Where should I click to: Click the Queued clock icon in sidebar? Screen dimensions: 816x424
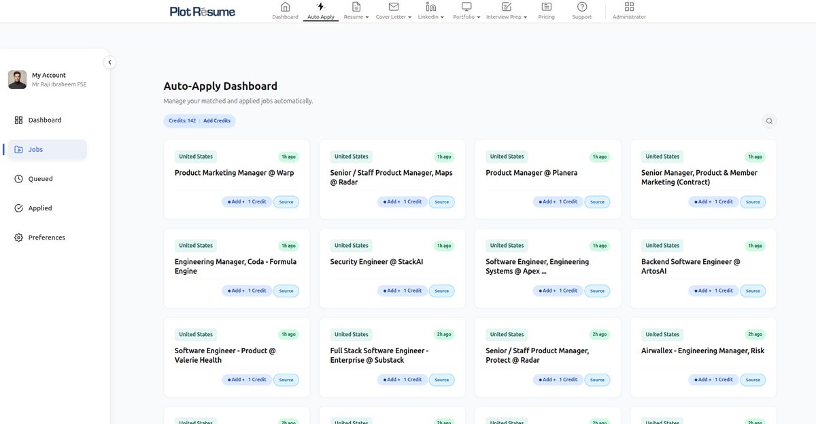[x=18, y=179]
